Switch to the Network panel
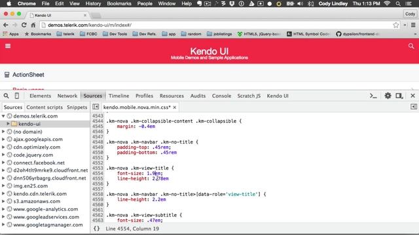The width and height of the screenshot is (419, 235). click(x=67, y=96)
